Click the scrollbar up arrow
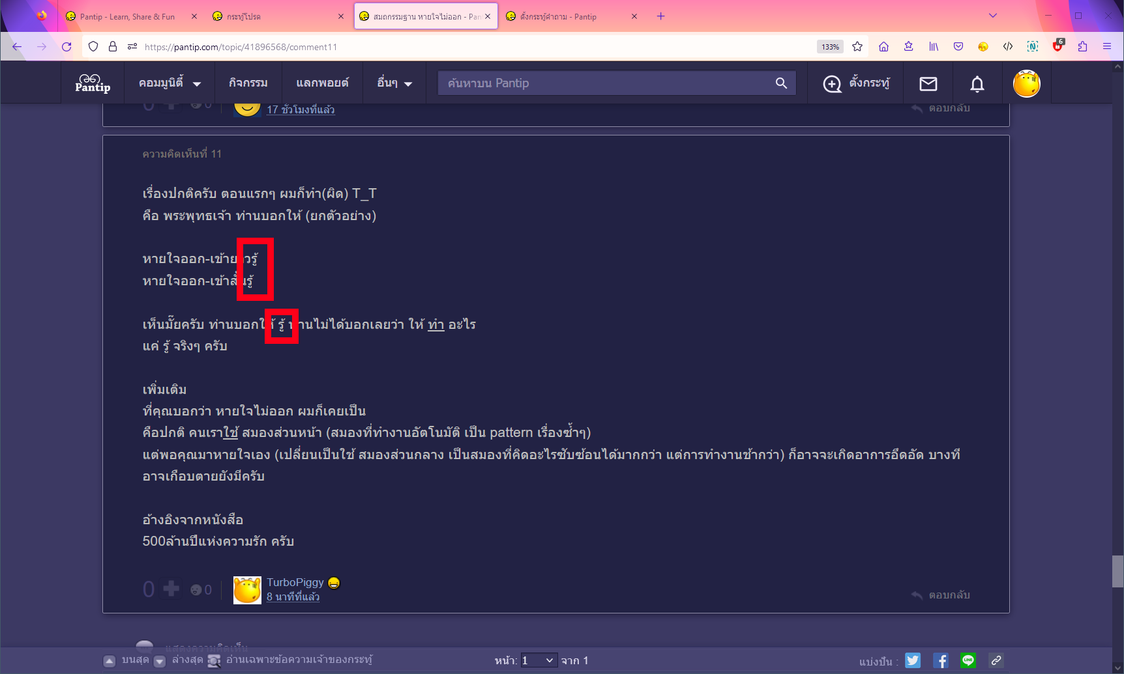 1117,66
